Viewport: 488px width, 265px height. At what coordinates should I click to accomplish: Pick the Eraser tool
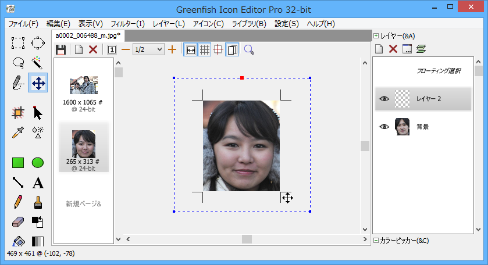coord(18,221)
